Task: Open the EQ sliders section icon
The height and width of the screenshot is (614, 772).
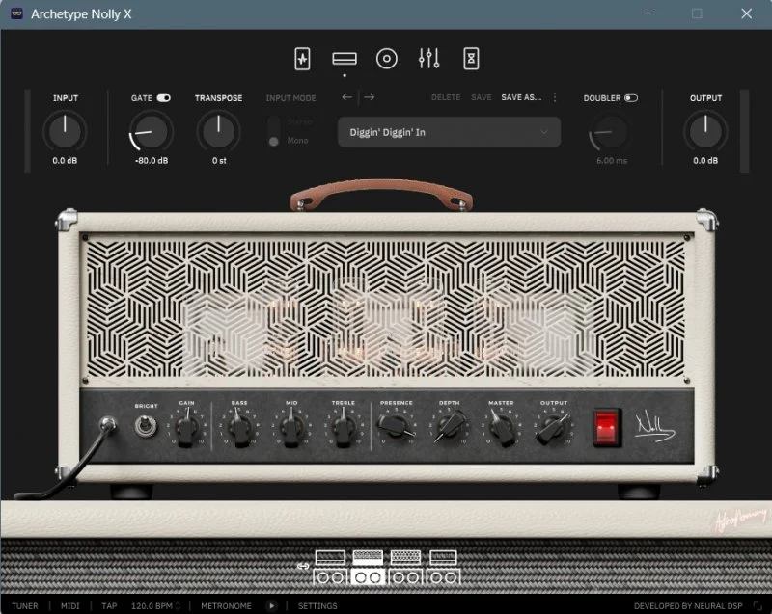Action: click(428, 59)
